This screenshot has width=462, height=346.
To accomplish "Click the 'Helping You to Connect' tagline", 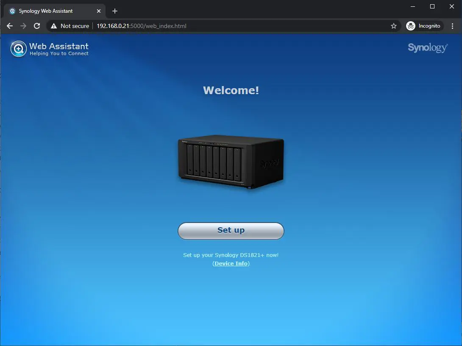I will click(59, 53).
